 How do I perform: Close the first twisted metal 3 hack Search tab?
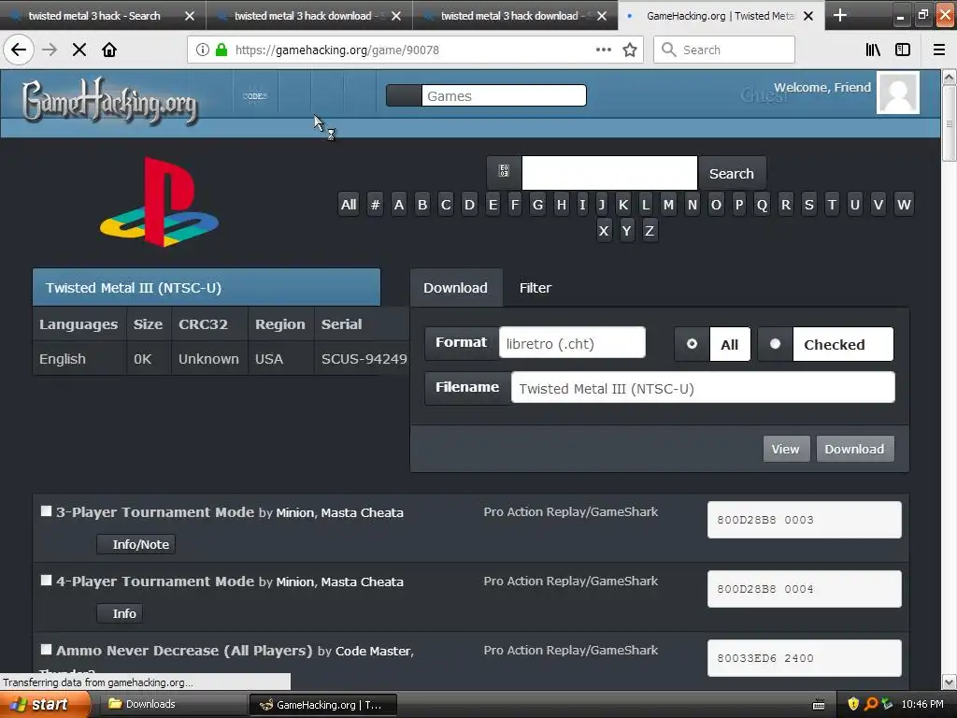190,16
